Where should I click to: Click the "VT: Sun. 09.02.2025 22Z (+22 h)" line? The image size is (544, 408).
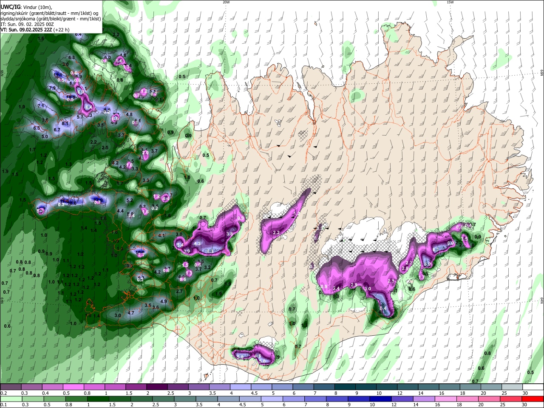click(x=35, y=30)
